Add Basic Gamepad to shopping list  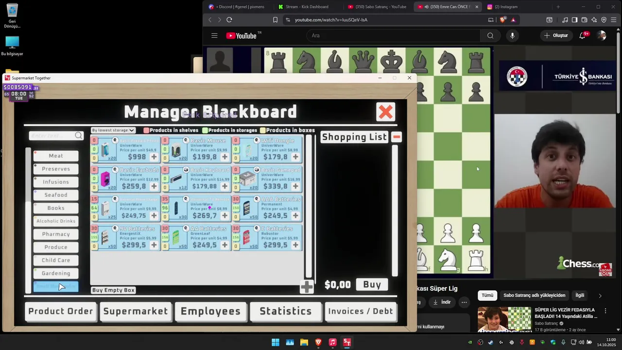[x=295, y=186]
